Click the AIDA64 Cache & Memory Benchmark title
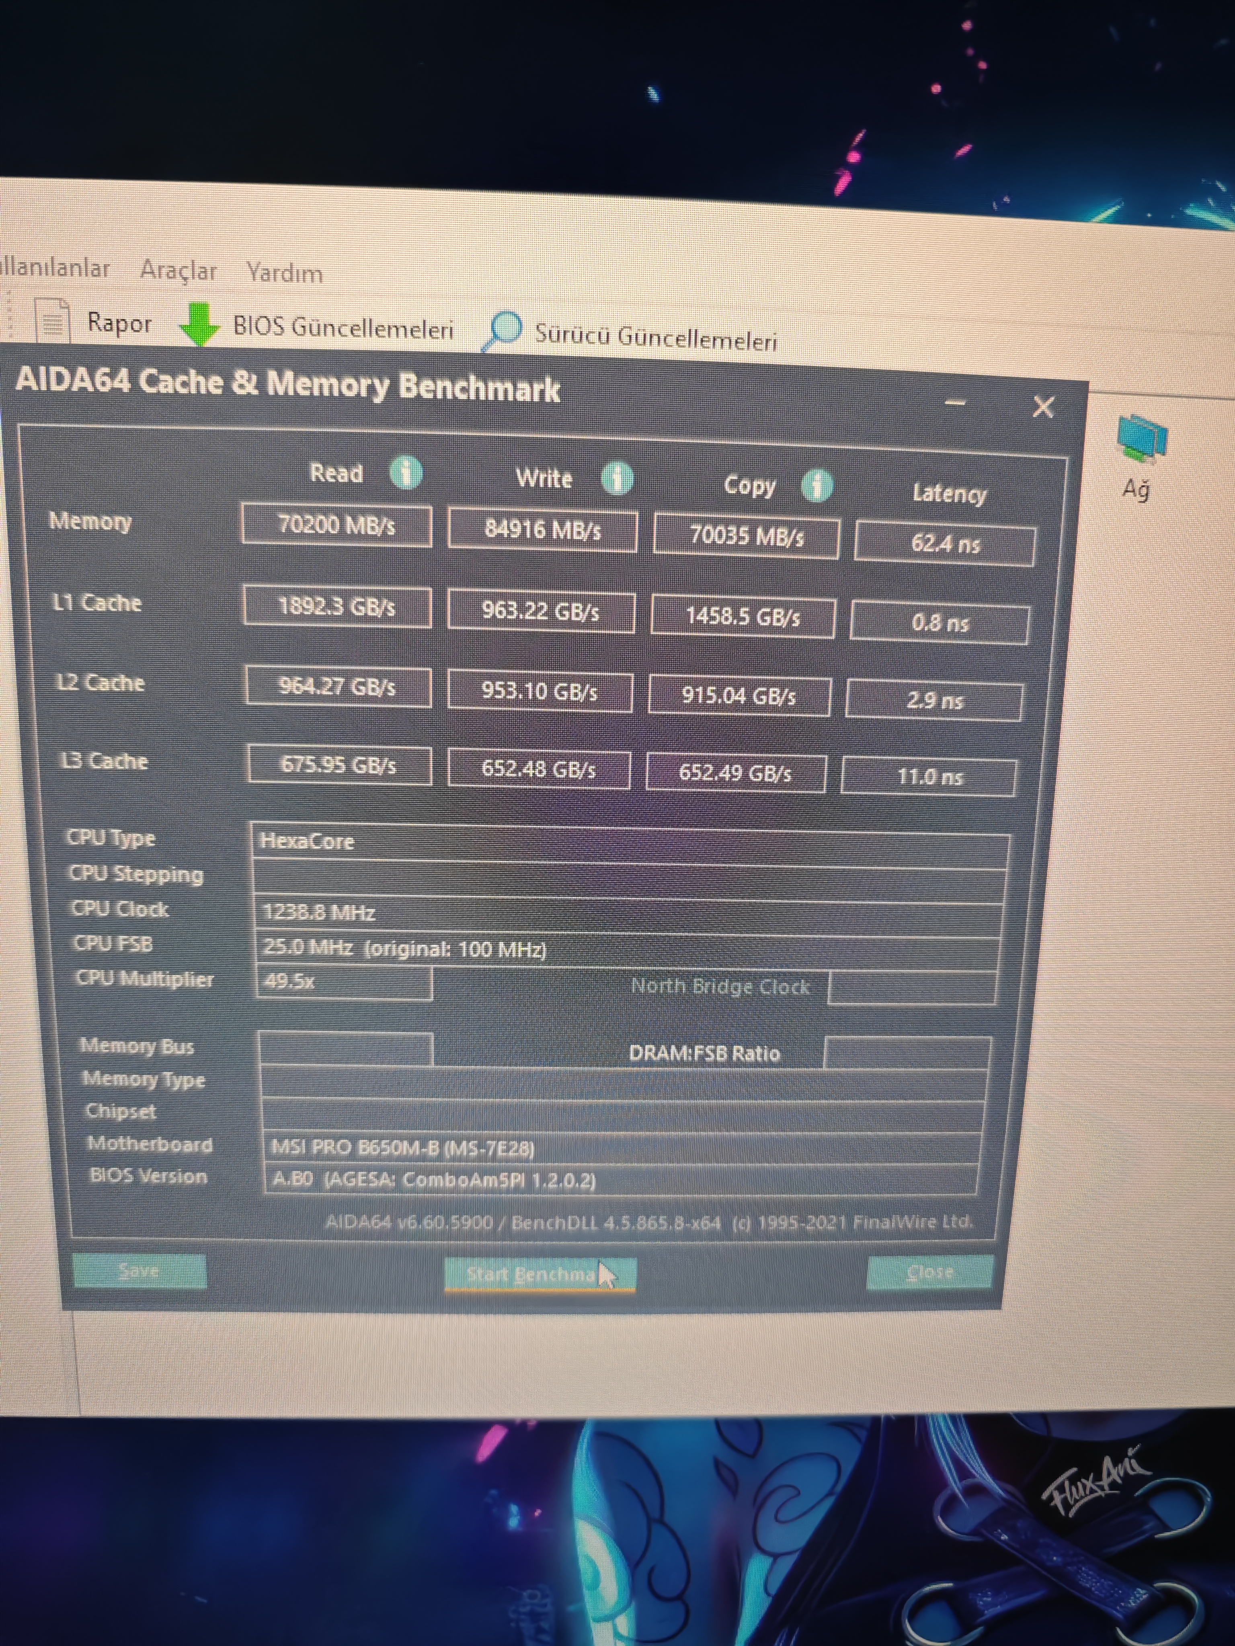Viewport: 1235px width, 1646px height. pos(287,385)
